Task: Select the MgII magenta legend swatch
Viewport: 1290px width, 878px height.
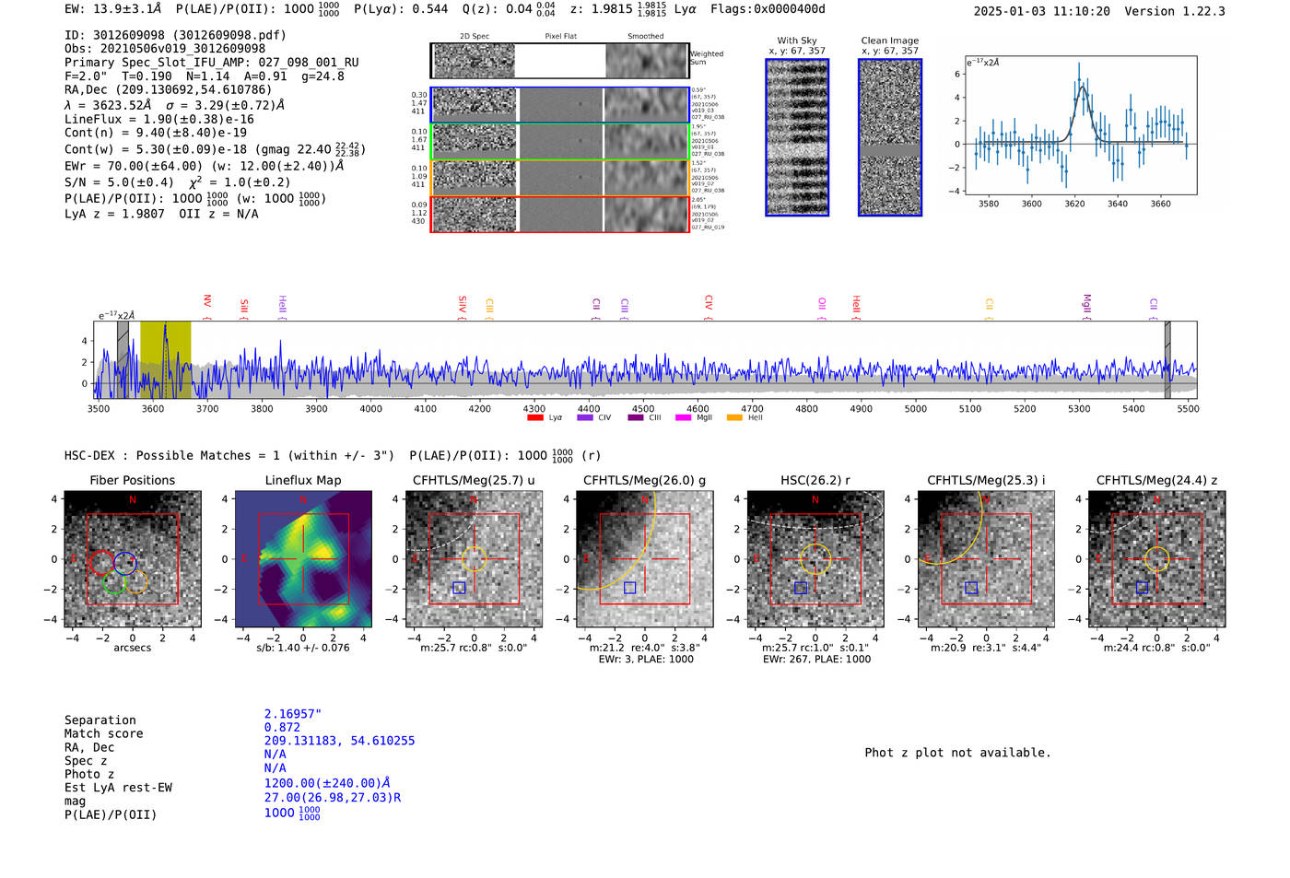Action: pos(684,417)
